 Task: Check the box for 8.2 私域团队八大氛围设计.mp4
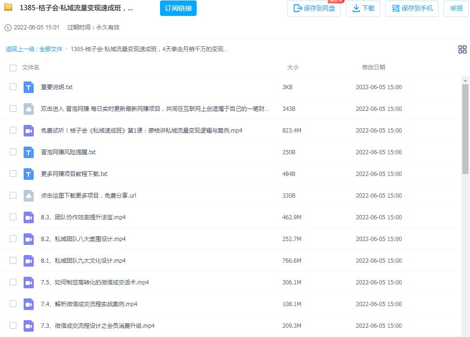13,238
